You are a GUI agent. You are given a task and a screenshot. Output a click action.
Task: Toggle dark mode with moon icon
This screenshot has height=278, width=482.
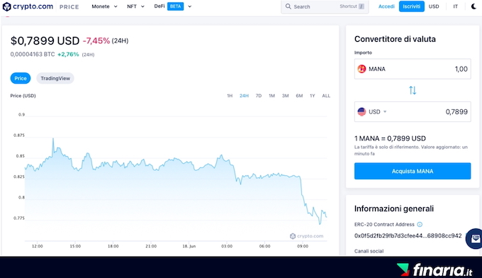point(474,6)
